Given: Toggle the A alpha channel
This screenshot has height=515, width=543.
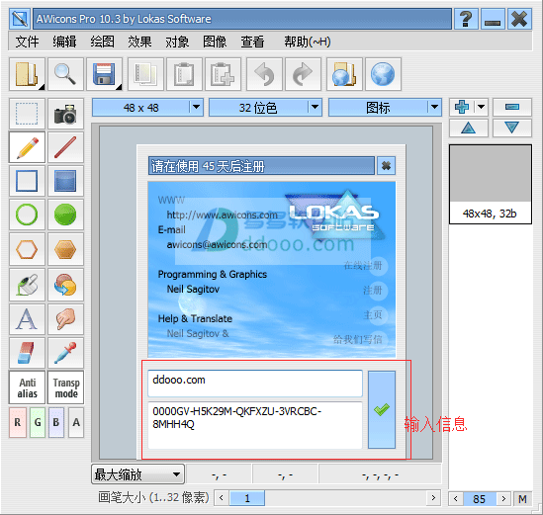Looking at the screenshot, I should pos(76,422).
